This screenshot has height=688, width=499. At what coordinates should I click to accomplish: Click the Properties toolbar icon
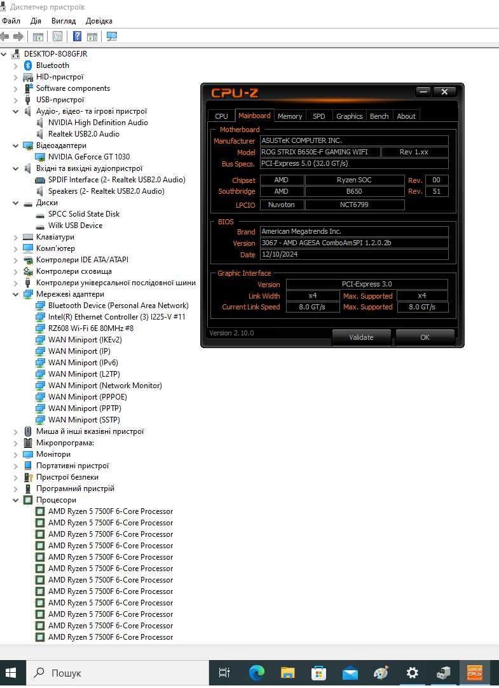point(57,36)
